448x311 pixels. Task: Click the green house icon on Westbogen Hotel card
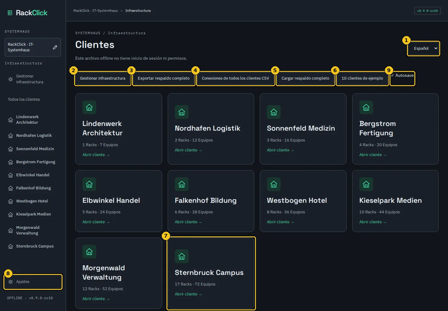coord(274,184)
